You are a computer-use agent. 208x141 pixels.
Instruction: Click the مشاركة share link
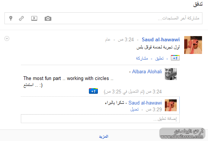tap(142, 58)
